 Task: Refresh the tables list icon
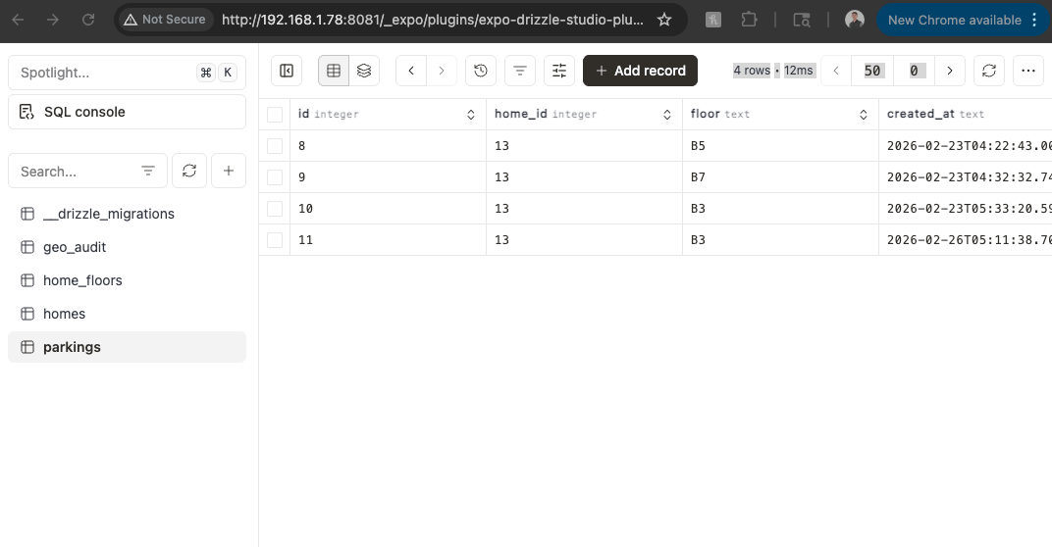189,171
